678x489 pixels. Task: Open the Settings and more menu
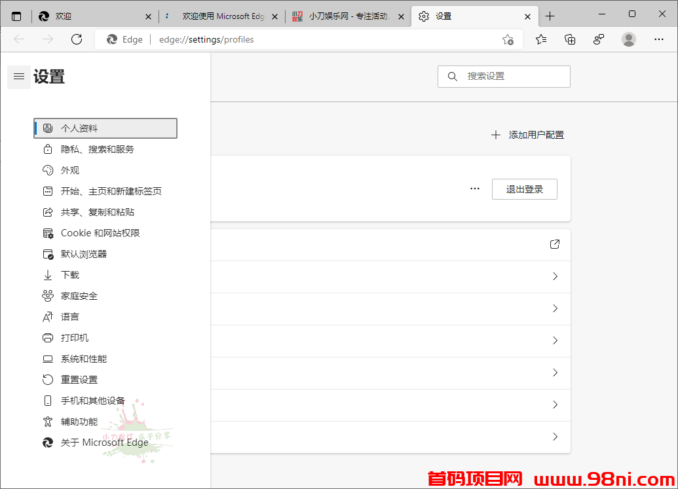tap(658, 39)
